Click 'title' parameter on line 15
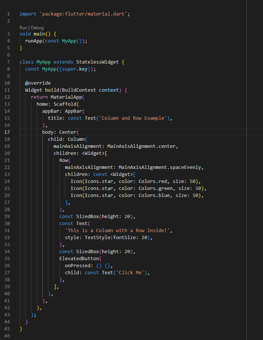 (55, 118)
